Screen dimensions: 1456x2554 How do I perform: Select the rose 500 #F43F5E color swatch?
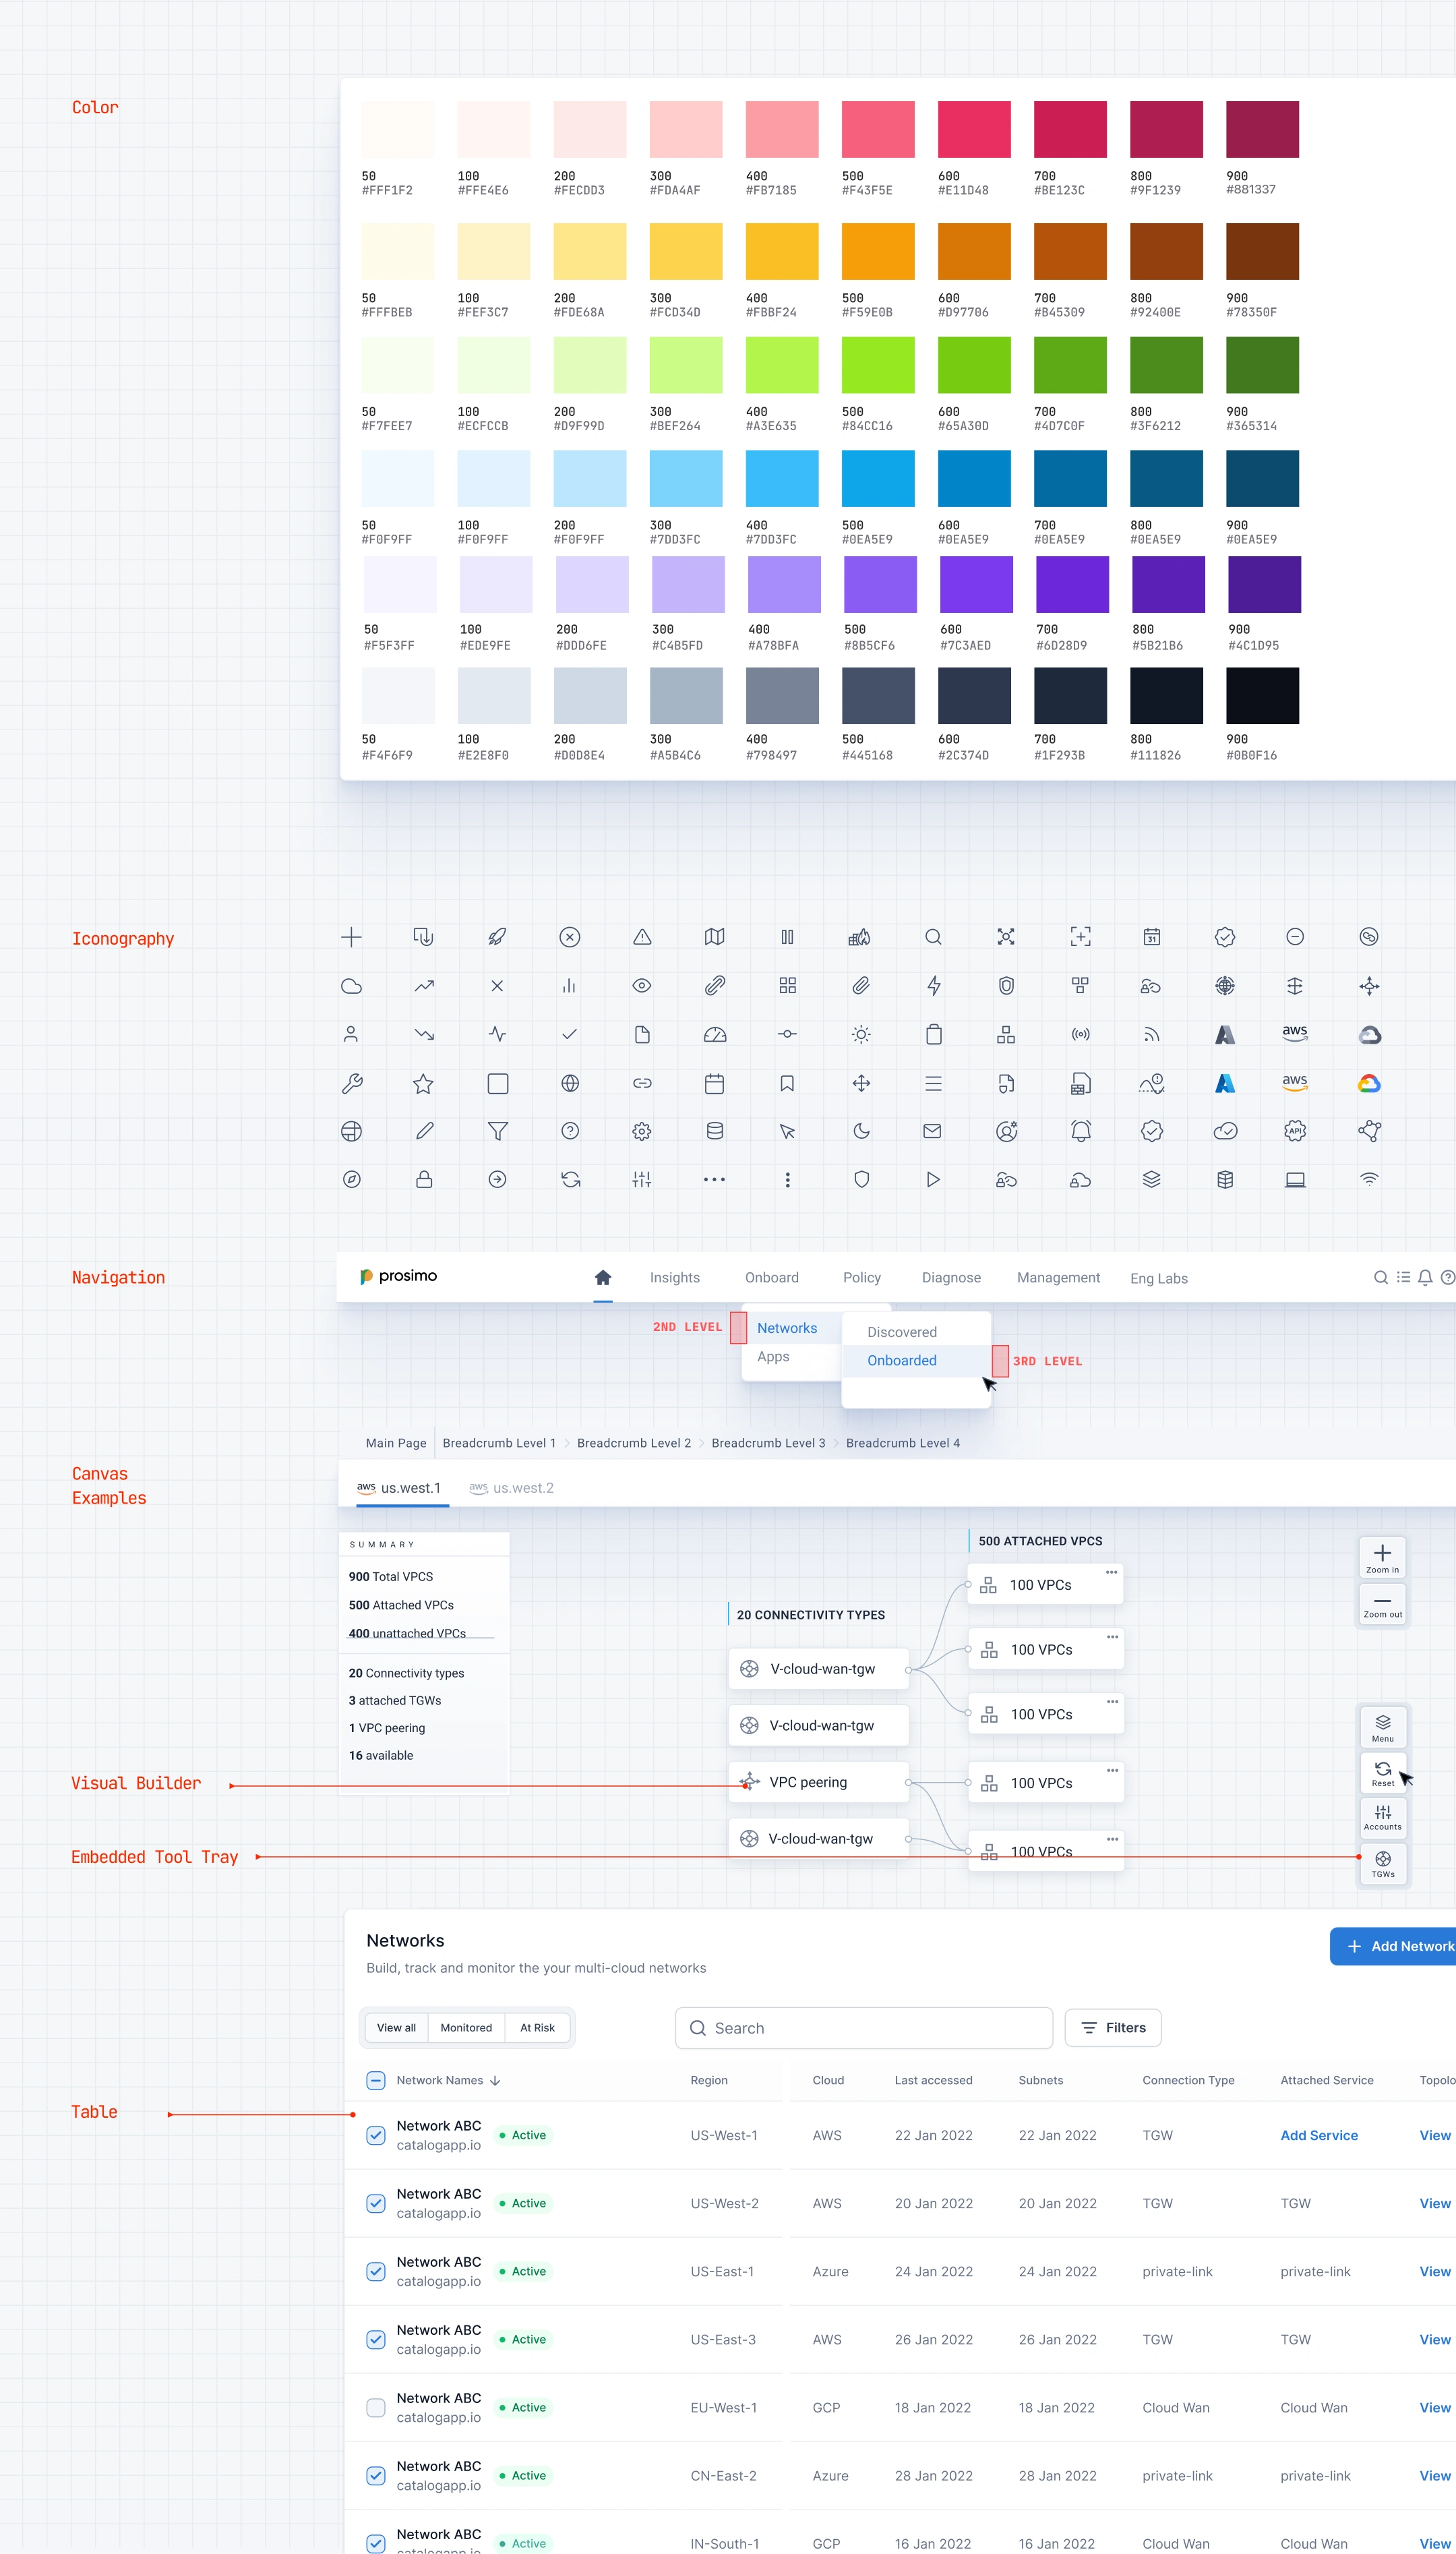click(877, 129)
